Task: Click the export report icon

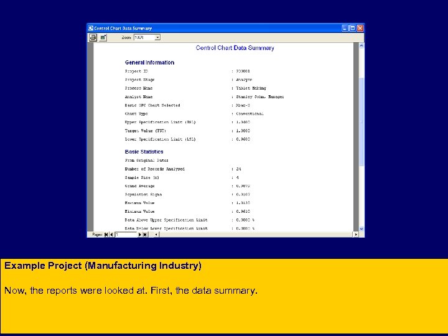Action: (x=103, y=37)
